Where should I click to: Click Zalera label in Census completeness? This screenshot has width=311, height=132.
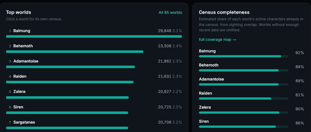tap(205, 107)
